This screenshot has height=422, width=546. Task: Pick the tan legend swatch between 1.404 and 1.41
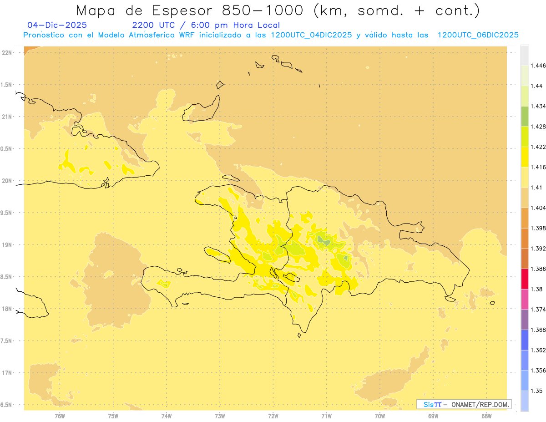(525, 198)
